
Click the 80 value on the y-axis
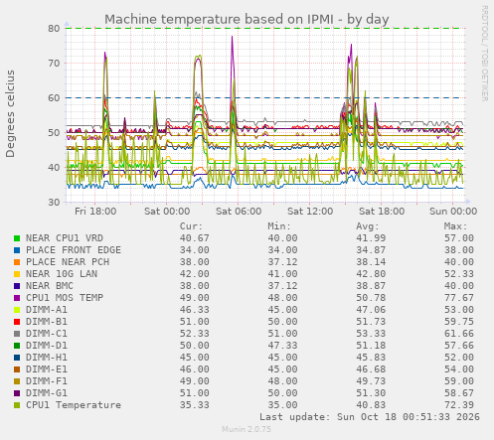point(54,29)
